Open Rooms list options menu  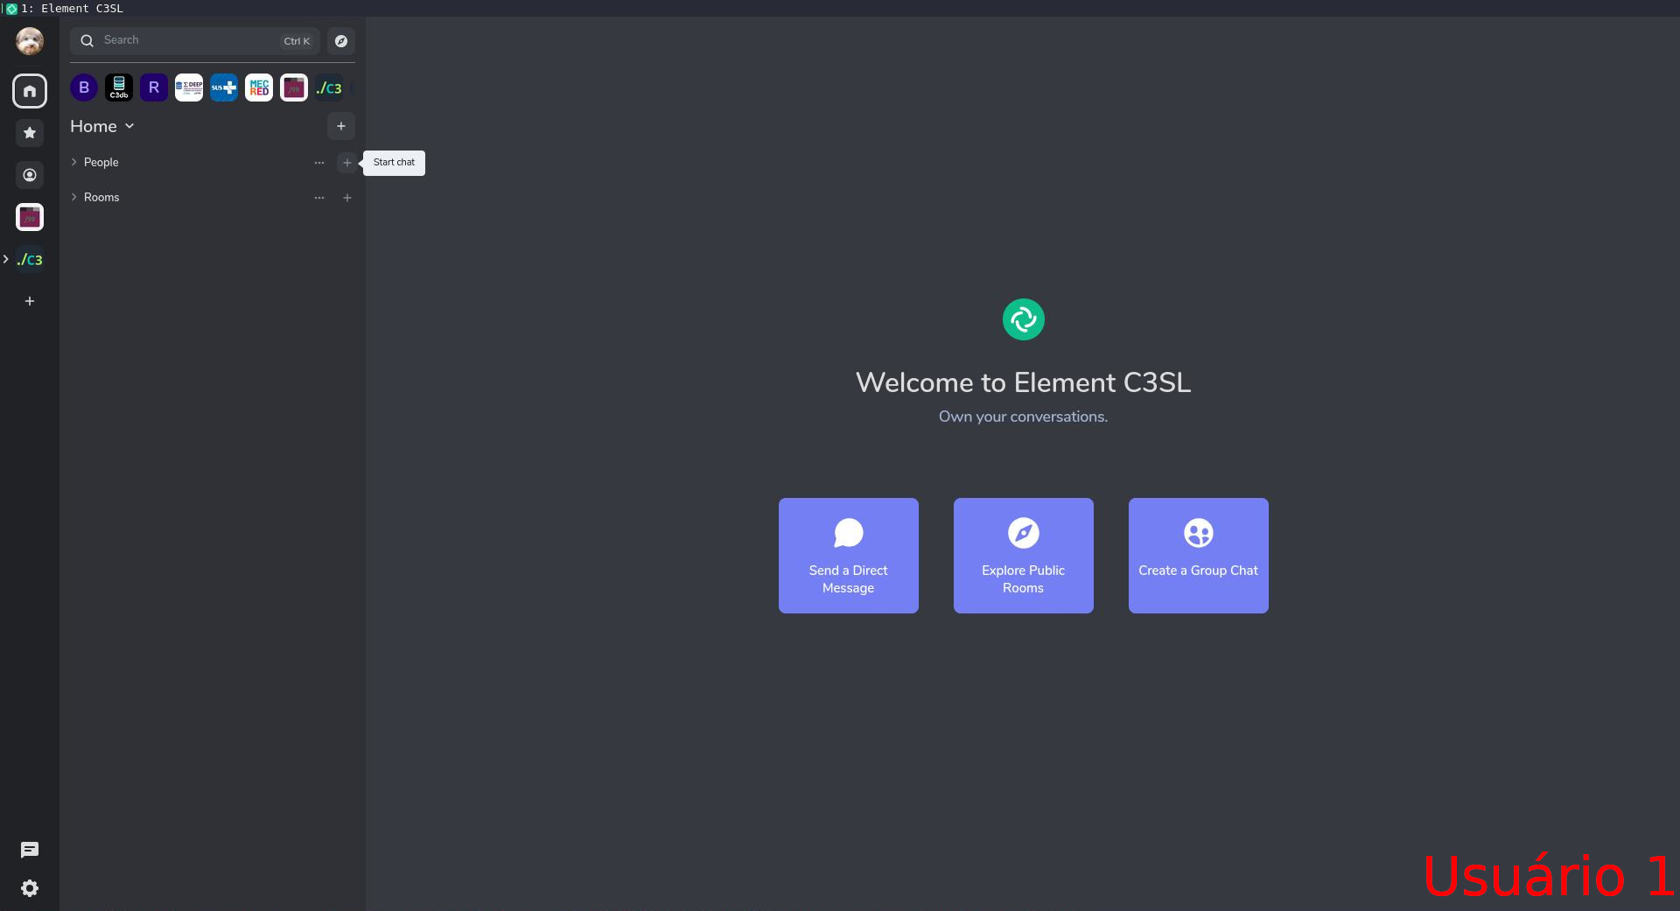319,198
